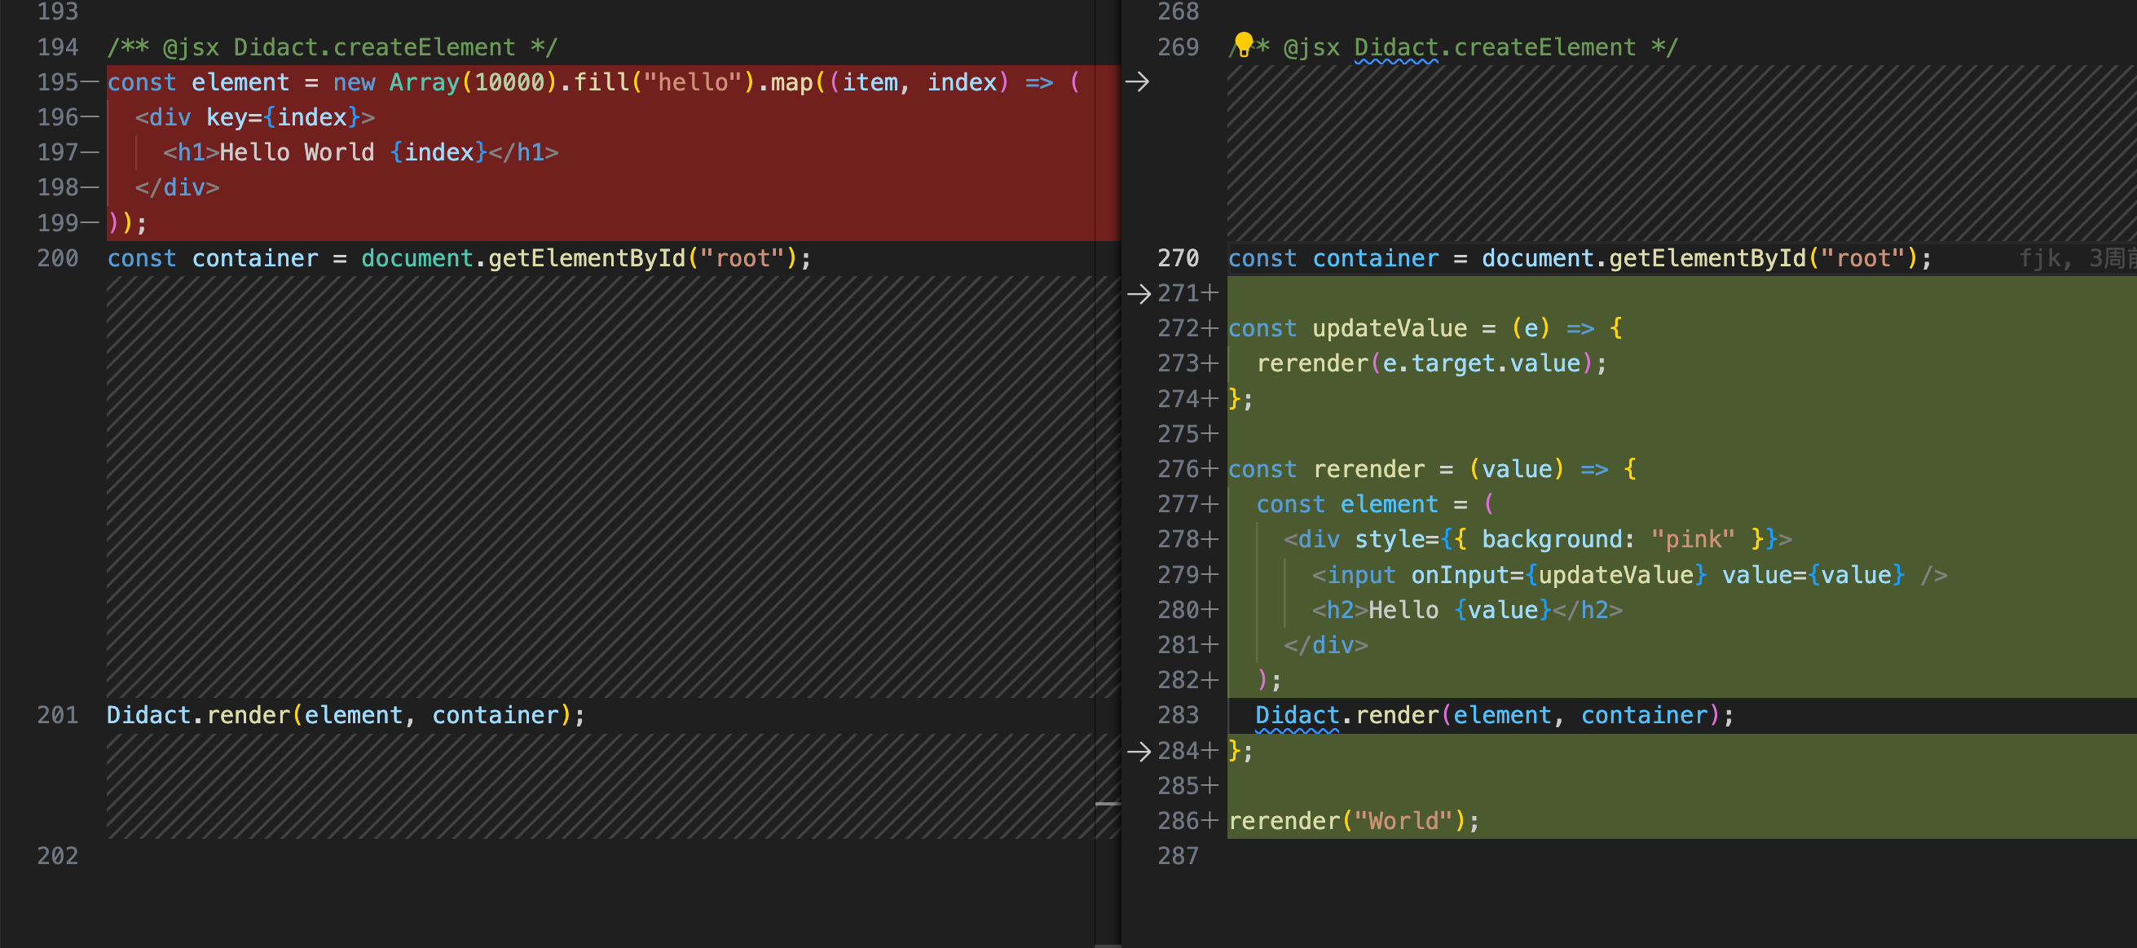Click the squiggly-underlined Didact on line 283
Viewport: 2137px width, 948px height.
(x=1297, y=716)
